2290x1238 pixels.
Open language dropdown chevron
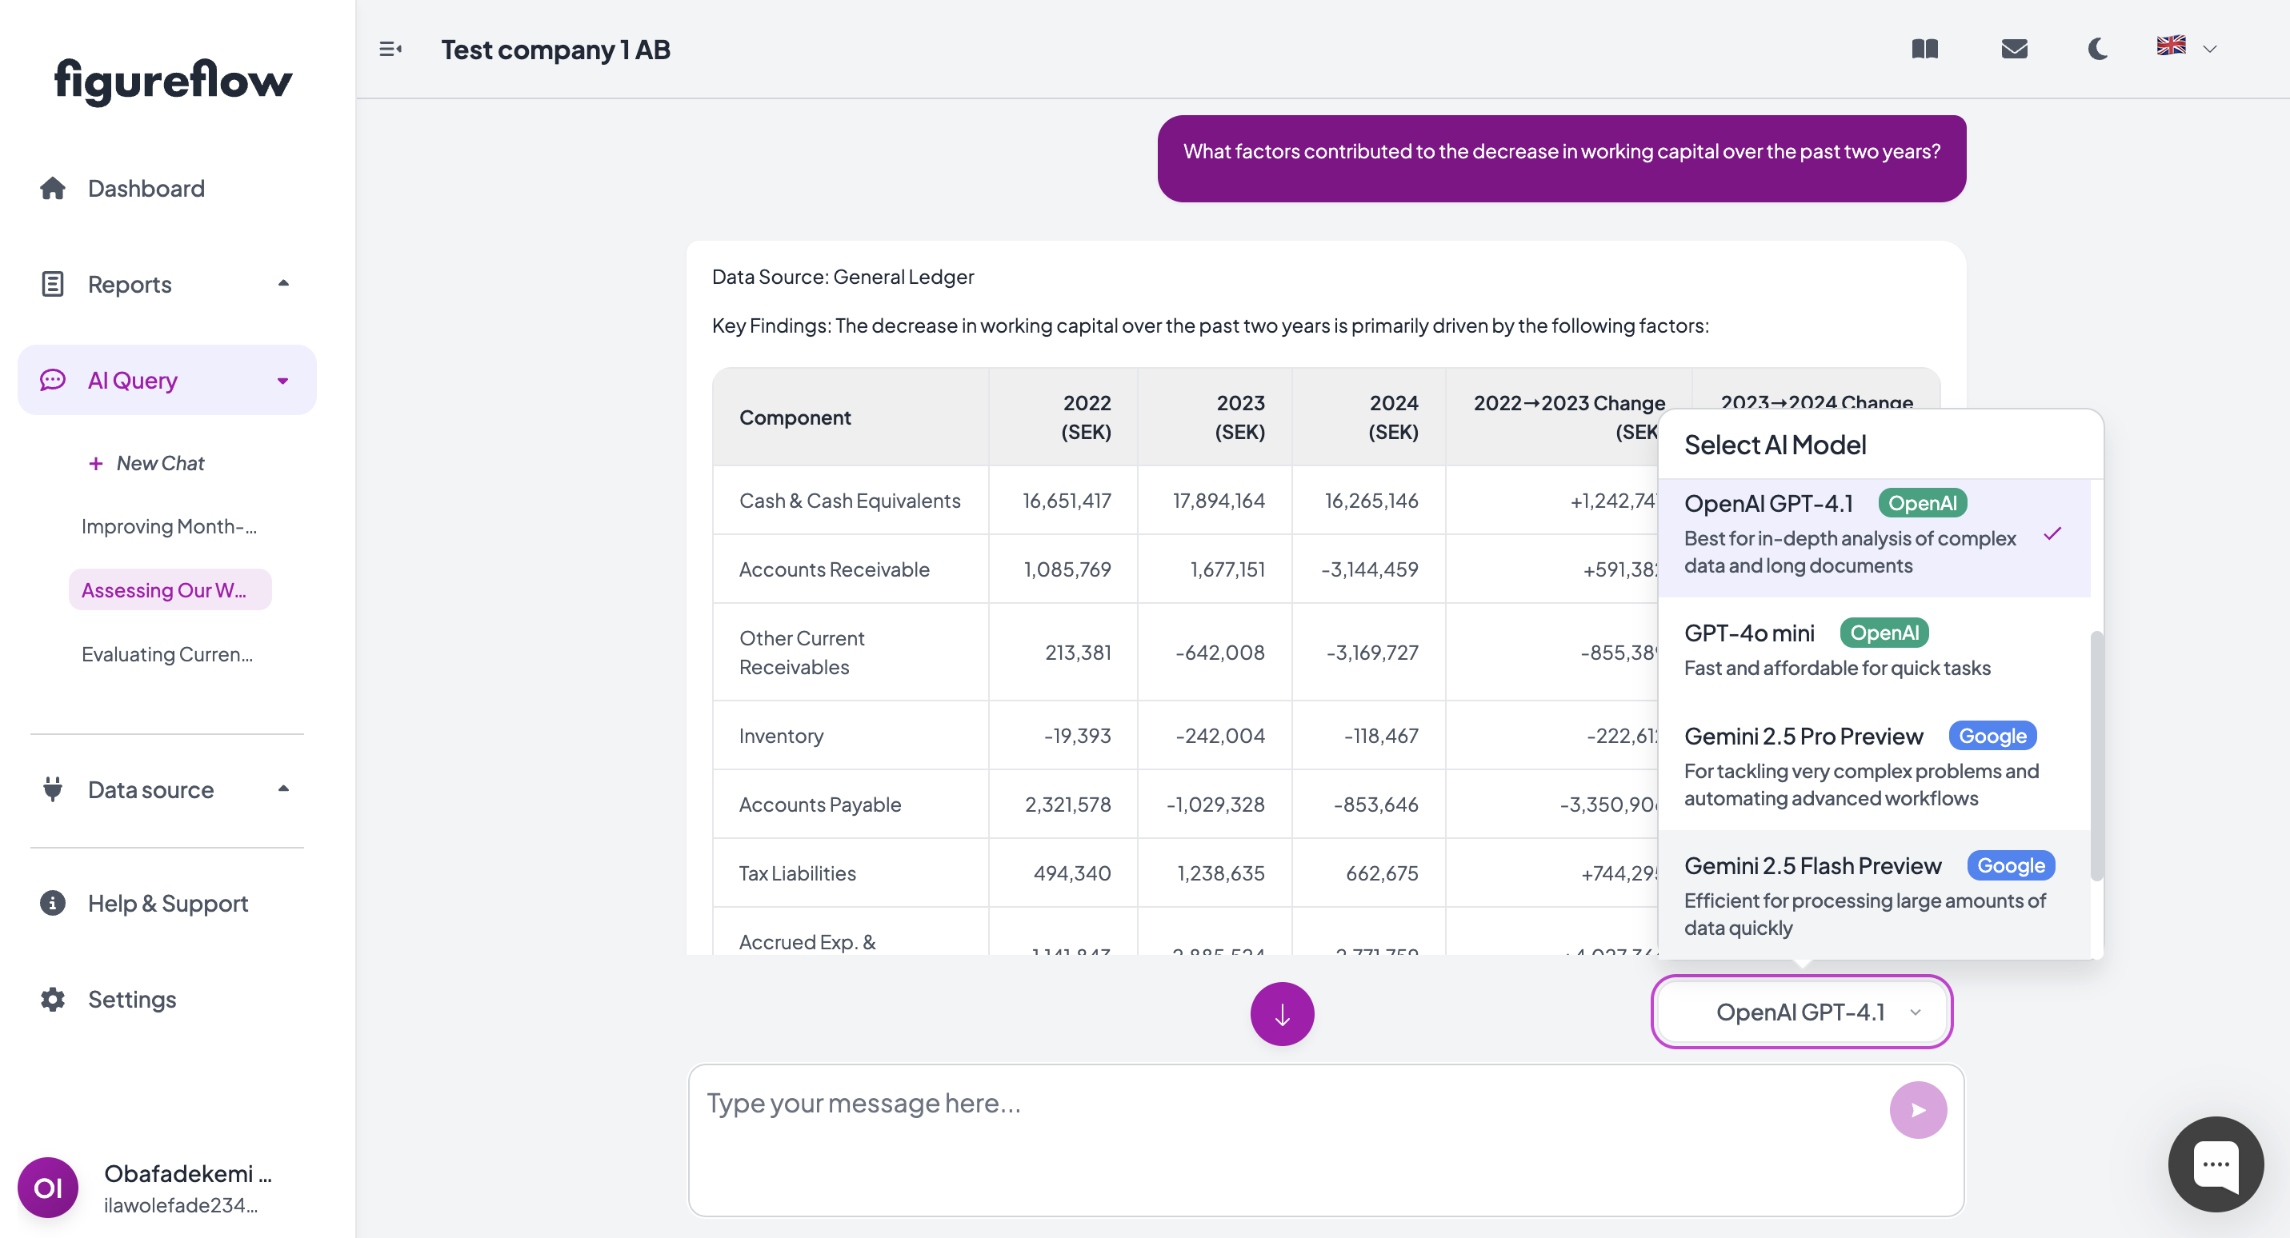[x=2210, y=49]
